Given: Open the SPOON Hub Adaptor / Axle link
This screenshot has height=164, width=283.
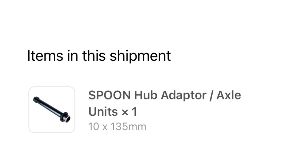Looking at the screenshot, I should click(164, 95).
